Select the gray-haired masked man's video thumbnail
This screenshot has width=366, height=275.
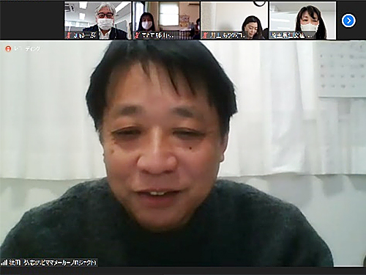pyautogui.click(x=98, y=21)
